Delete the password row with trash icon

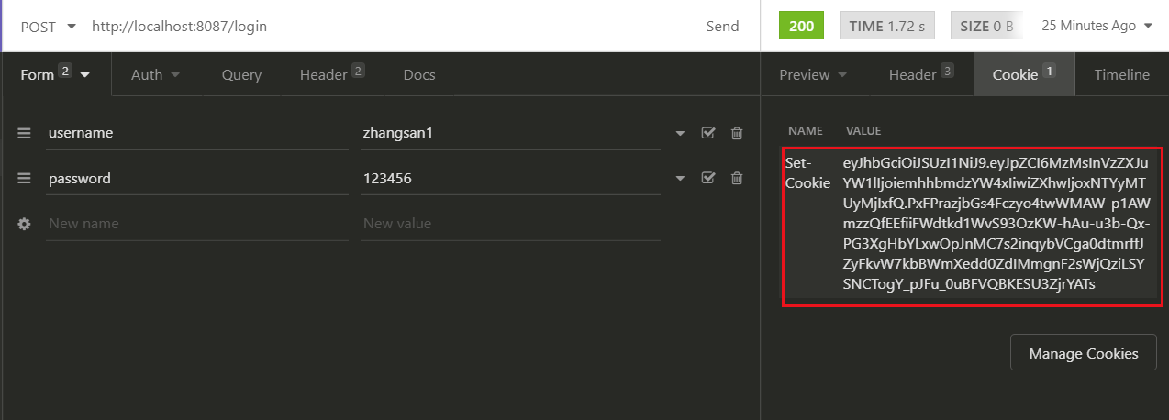tap(736, 178)
